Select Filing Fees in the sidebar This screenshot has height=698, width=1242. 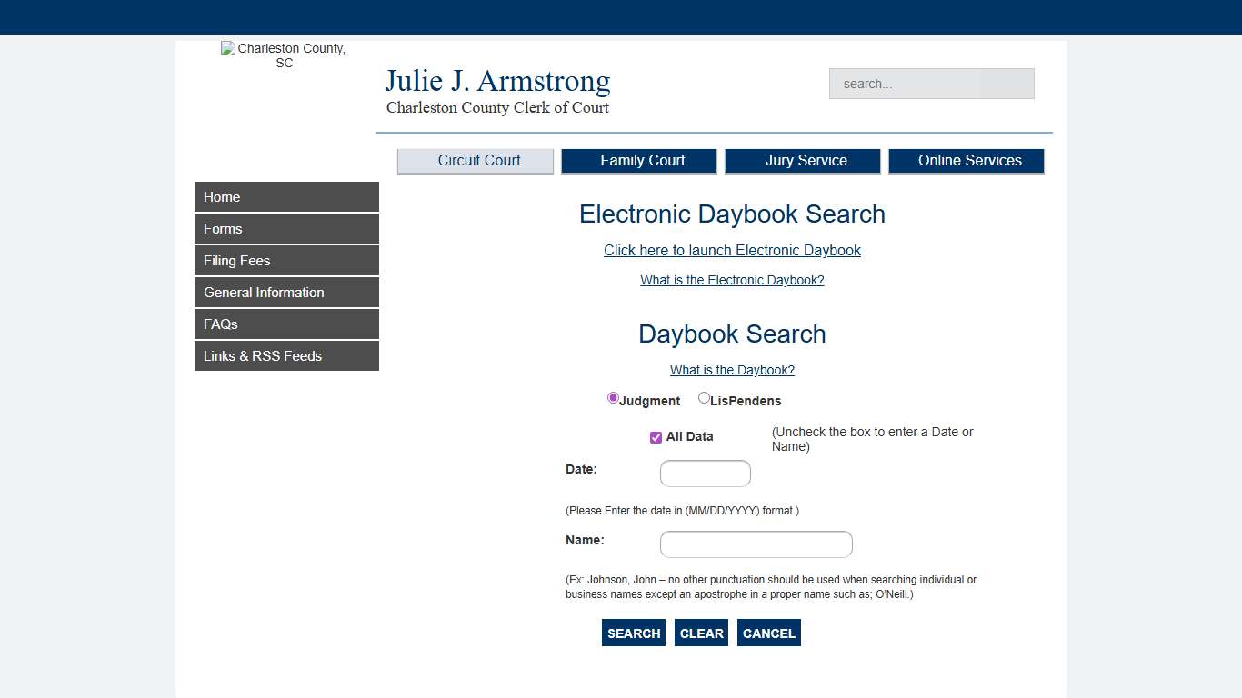click(x=286, y=261)
